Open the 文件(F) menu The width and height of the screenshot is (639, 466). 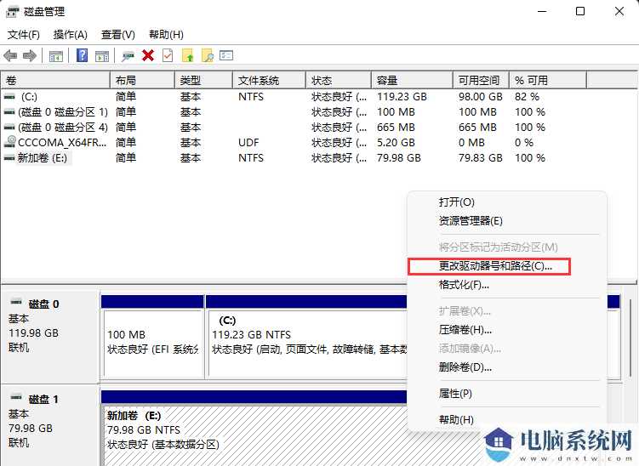tap(24, 35)
